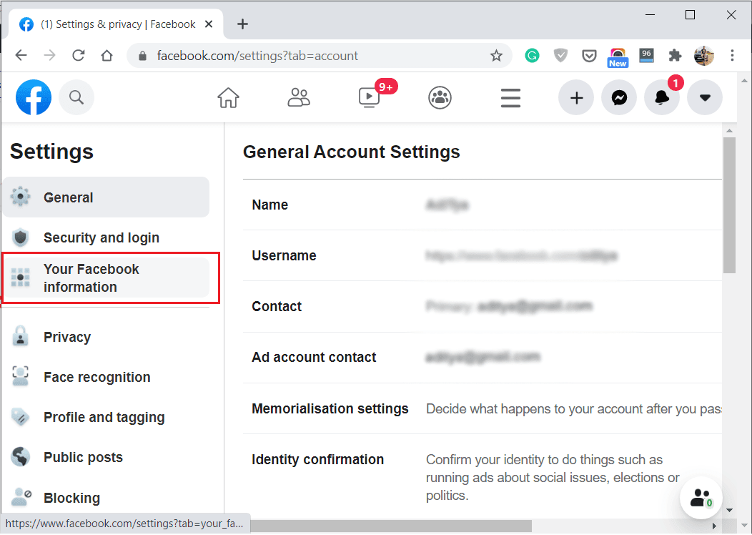
Task: Open Chrome's three-dot menu
Action: (731, 55)
